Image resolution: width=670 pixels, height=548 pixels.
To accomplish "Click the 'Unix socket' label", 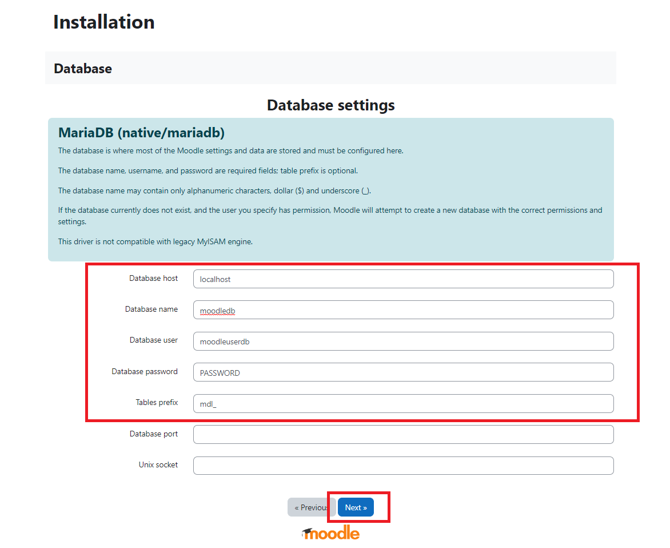I will point(158,464).
